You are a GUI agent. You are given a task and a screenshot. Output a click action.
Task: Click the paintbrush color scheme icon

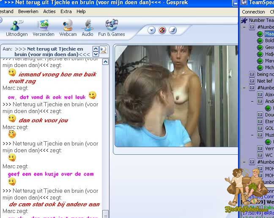pyautogui.click(x=173, y=30)
